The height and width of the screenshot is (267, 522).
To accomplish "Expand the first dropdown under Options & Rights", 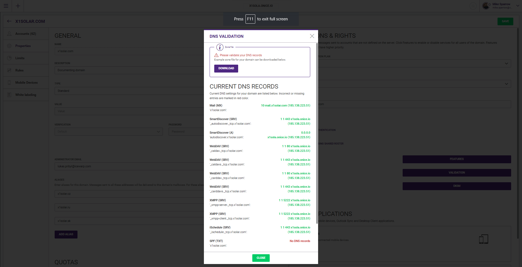I will [x=414, y=64].
